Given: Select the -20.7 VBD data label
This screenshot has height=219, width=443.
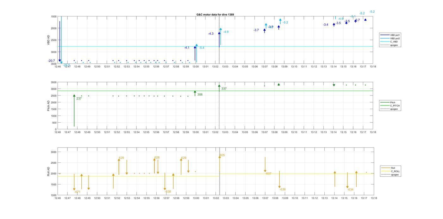Looking at the screenshot, I should pyautogui.click(x=51, y=61).
